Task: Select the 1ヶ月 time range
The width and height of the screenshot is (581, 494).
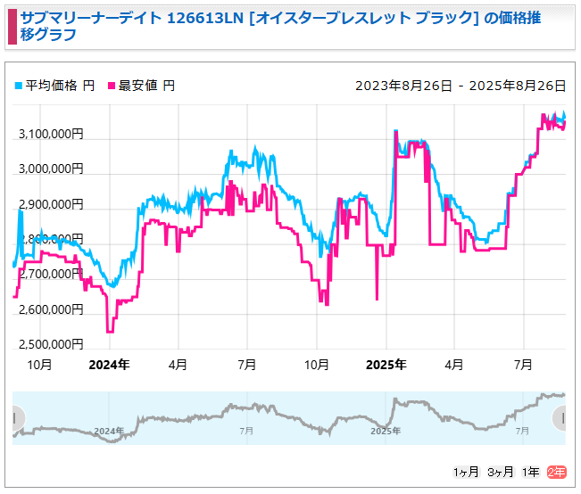Action: tap(467, 472)
